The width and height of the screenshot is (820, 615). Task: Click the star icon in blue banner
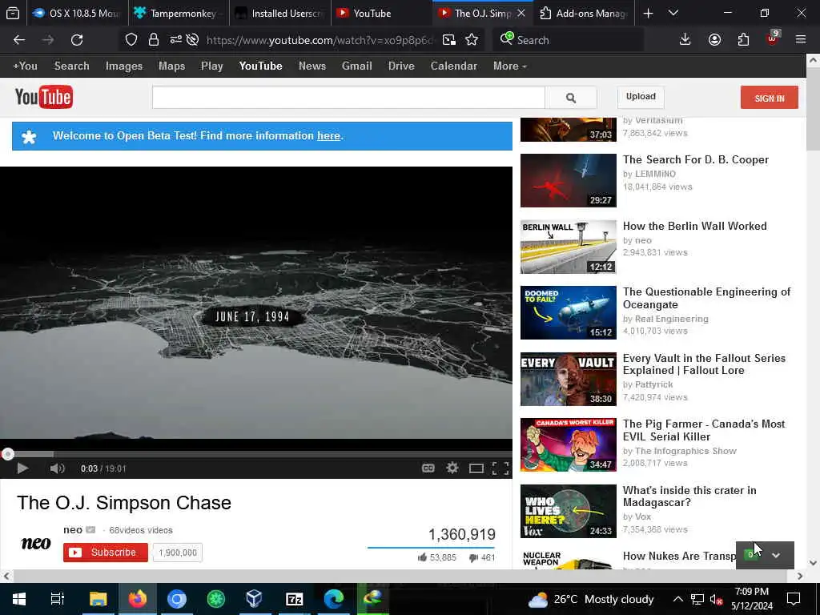tap(30, 136)
